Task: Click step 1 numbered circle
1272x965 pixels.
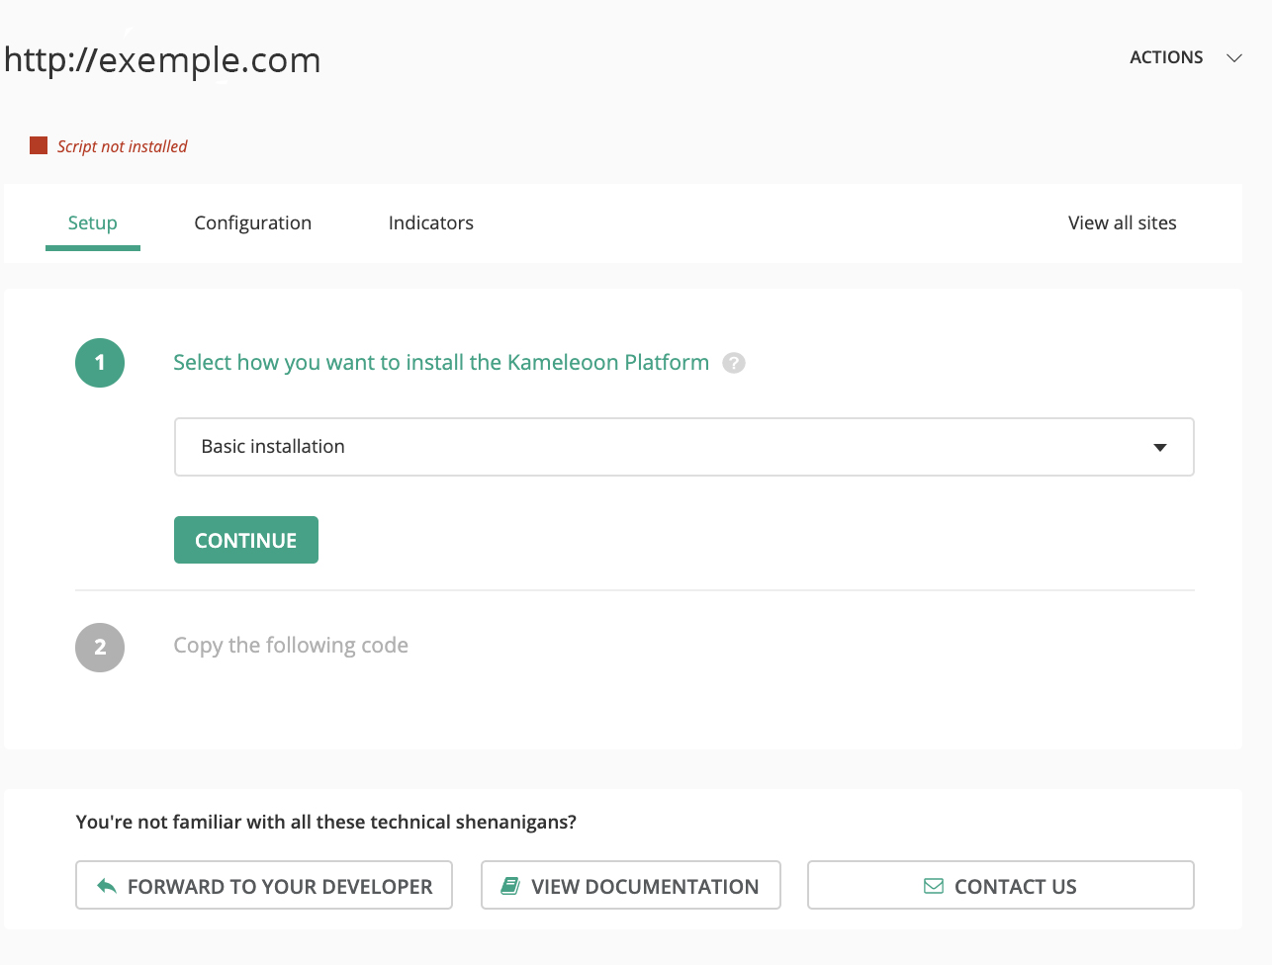Action: click(100, 363)
